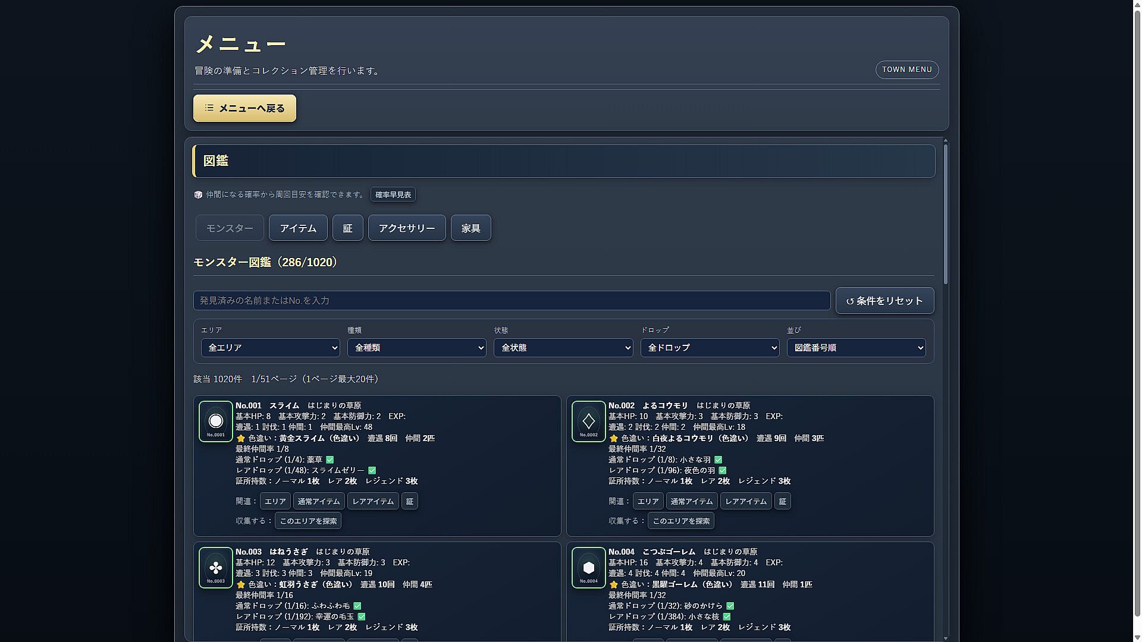Click the 最終仲間率 1/16 text

click(264, 595)
